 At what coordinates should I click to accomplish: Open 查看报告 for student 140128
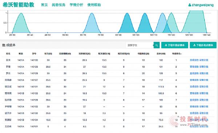point(194,73)
